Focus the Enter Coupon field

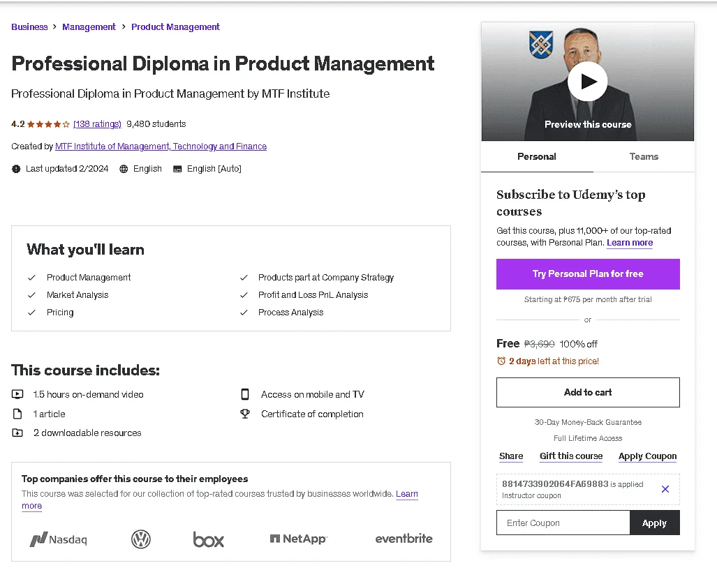[x=563, y=523]
